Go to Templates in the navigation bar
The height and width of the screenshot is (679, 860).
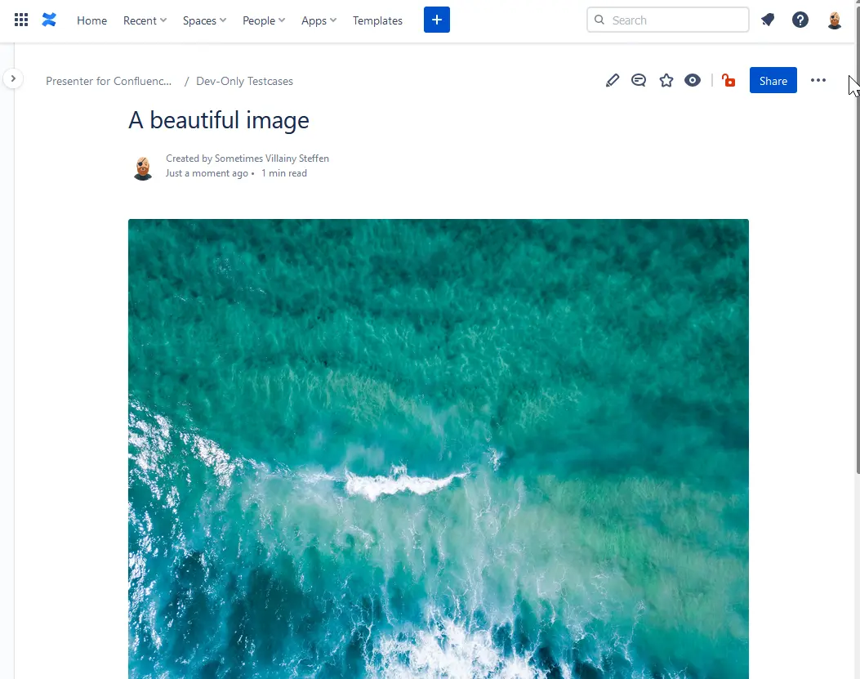tap(377, 20)
